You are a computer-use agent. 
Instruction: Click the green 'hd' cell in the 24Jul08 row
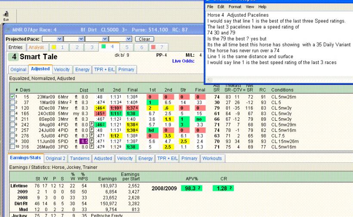pyautogui.click(x=152, y=130)
